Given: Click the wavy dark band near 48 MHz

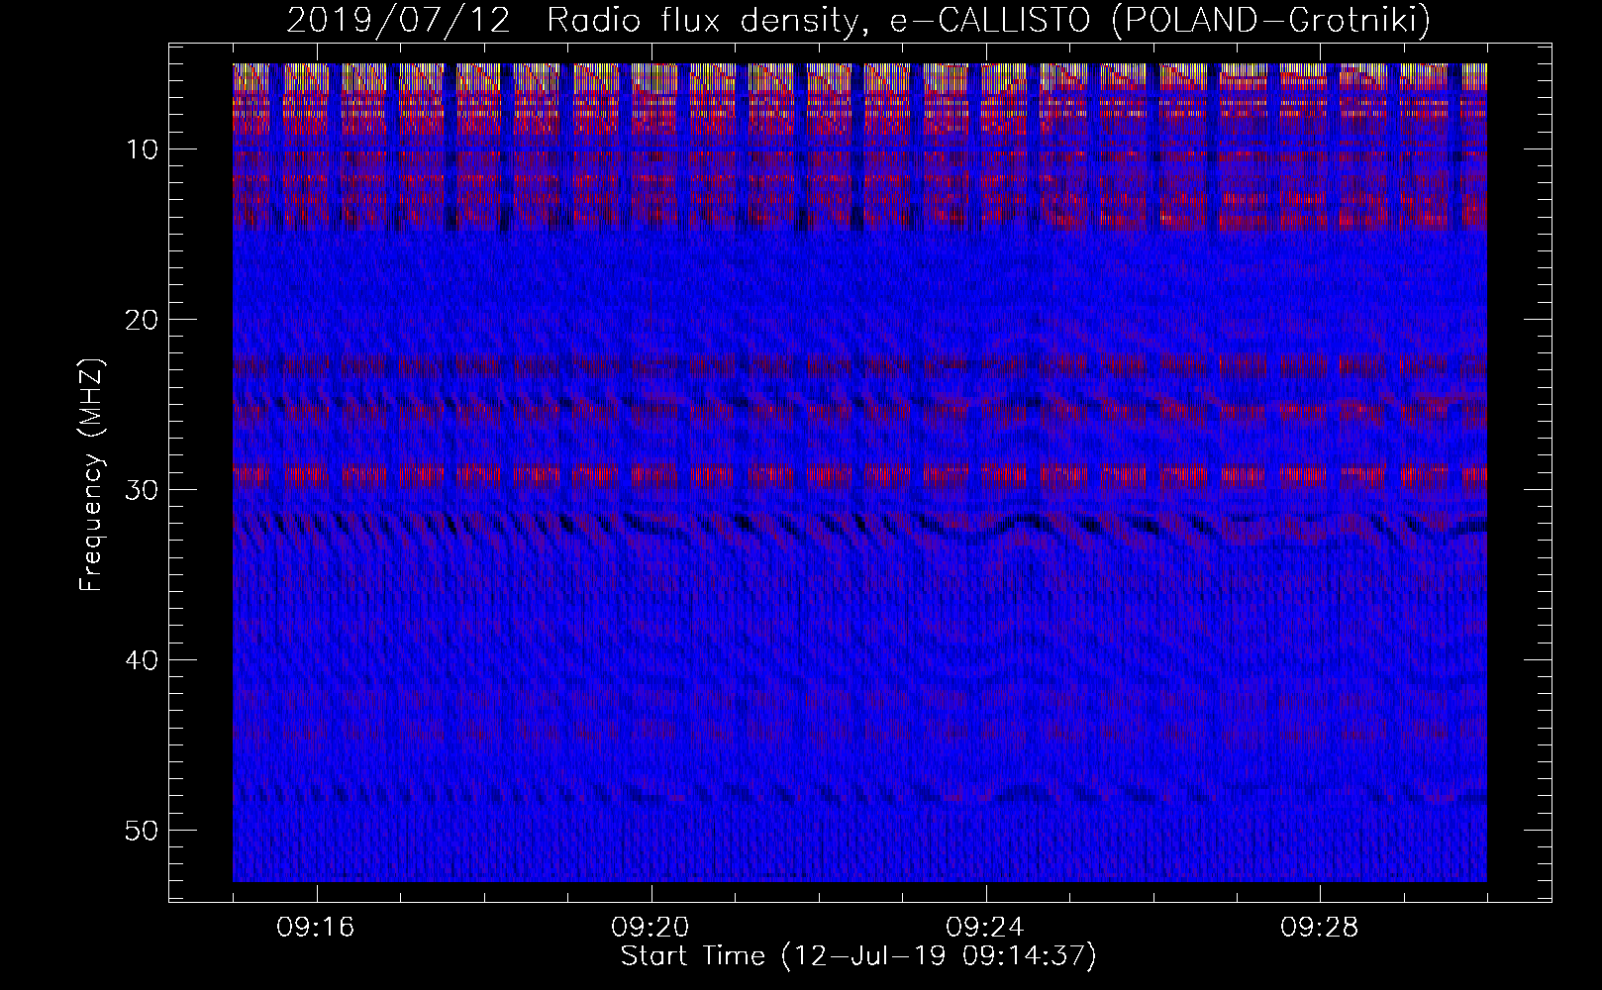Looking at the screenshot, I should point(859,794).
